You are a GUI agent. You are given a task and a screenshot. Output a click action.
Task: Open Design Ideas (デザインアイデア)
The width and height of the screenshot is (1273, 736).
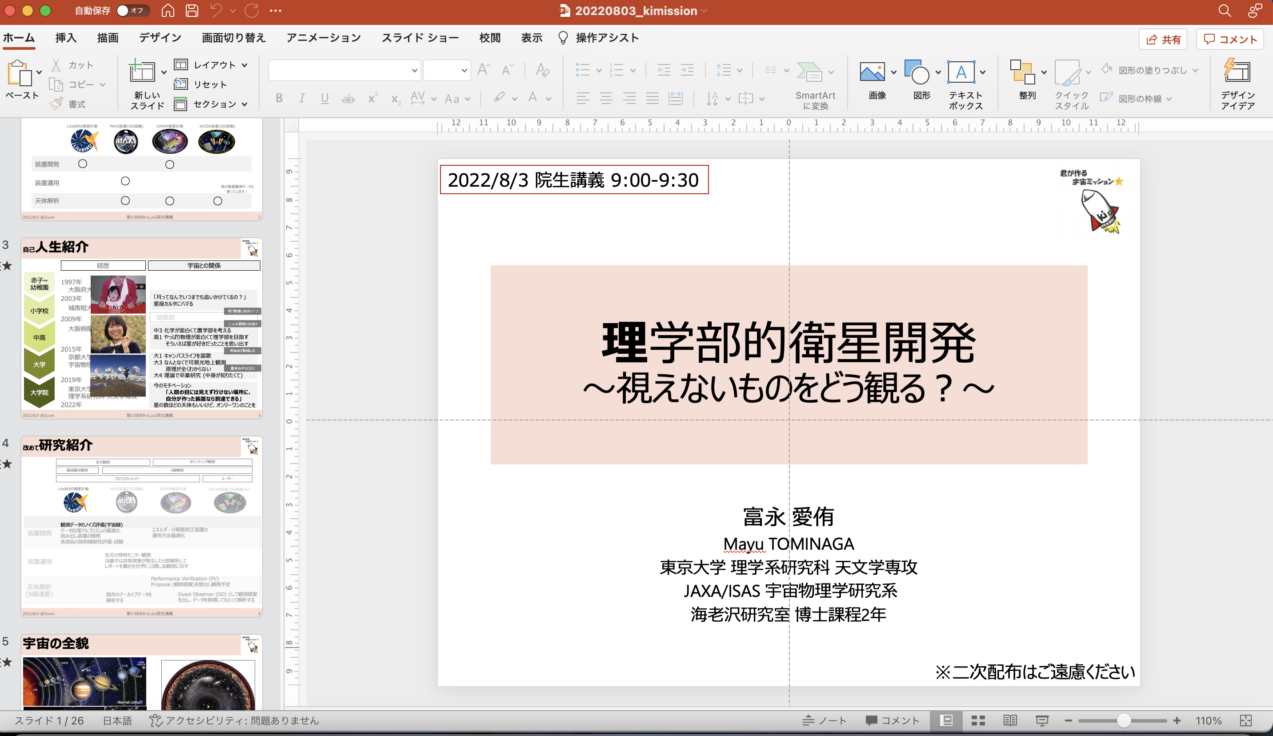click(x=1237, y=71)
